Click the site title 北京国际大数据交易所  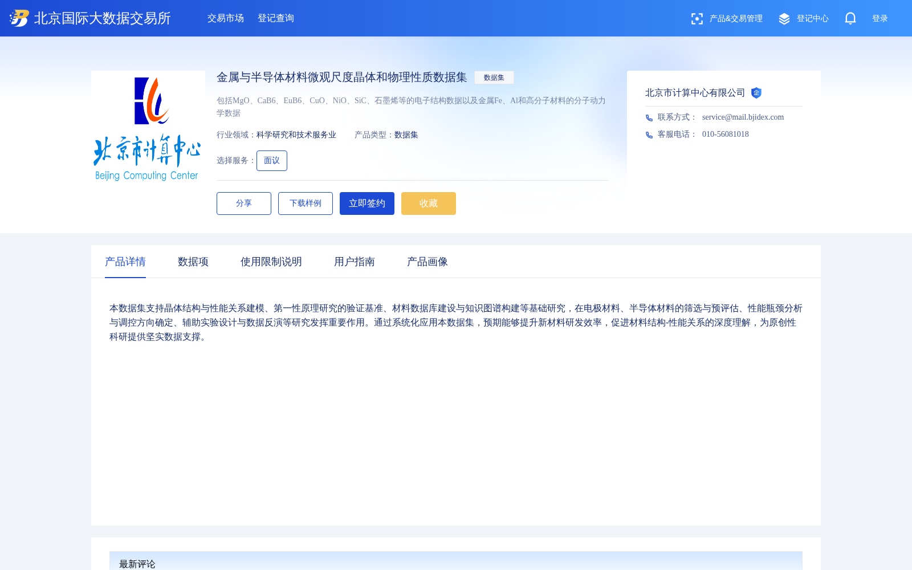103,18
